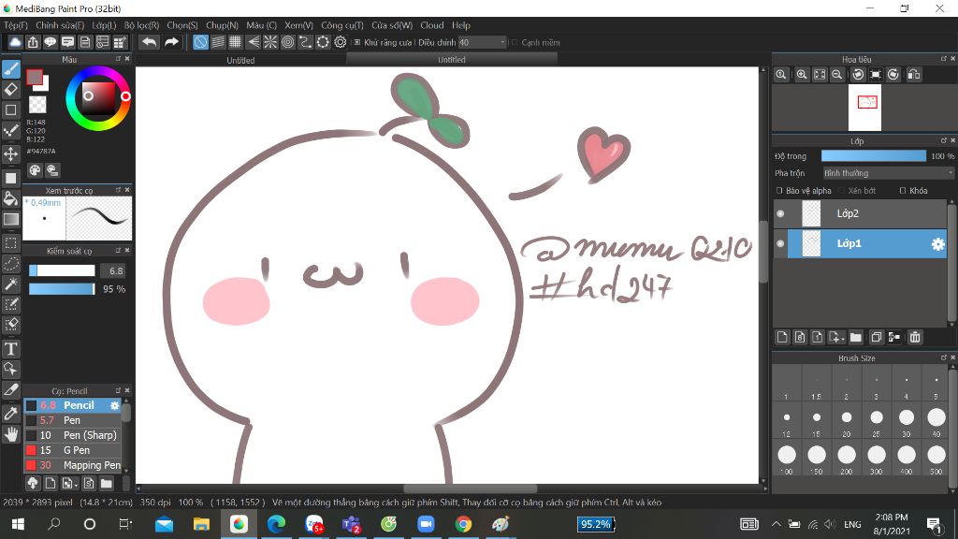Click the Redo arrow in toolbar

(x=172, y=42)
